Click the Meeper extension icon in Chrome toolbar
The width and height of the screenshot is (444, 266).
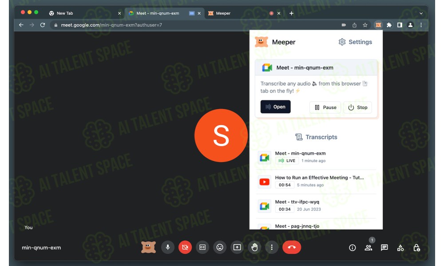(x=378, y=25)
